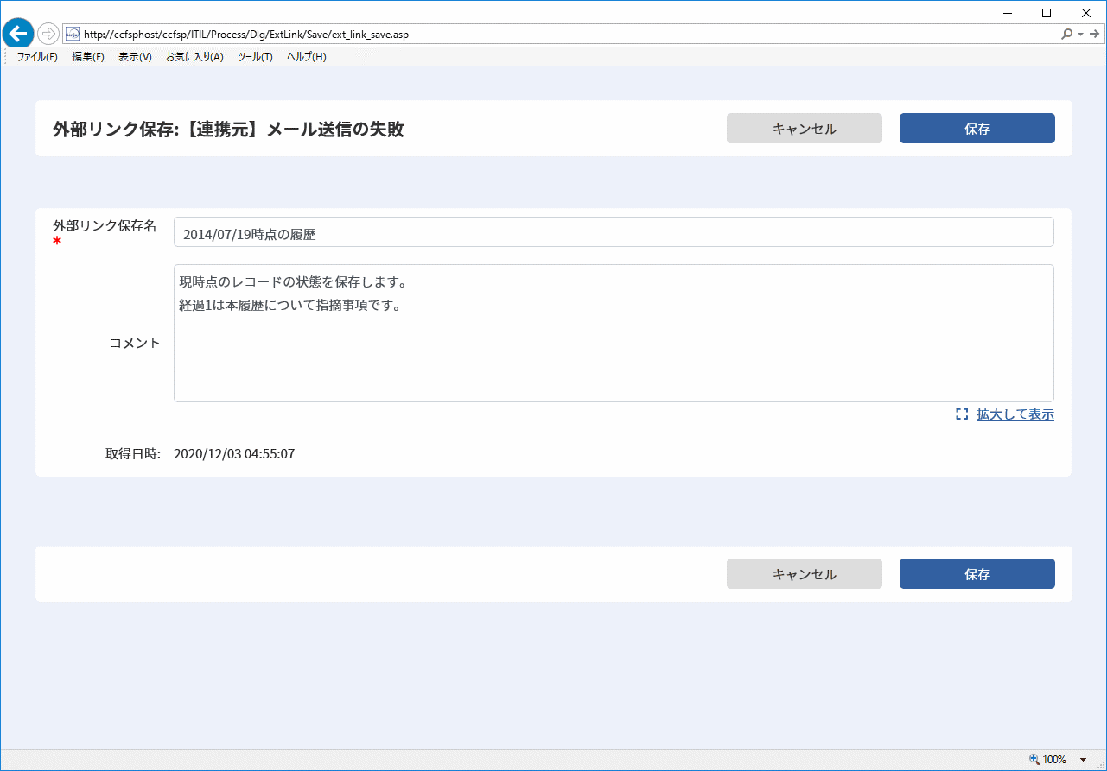Click the コメント field label
1107x771 pixels.
pyautogui.click(x=135, y=343)
